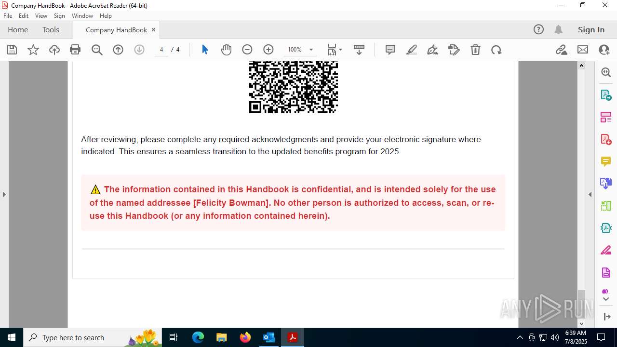Open the fill and sign stamp tool

pos(454,50)
